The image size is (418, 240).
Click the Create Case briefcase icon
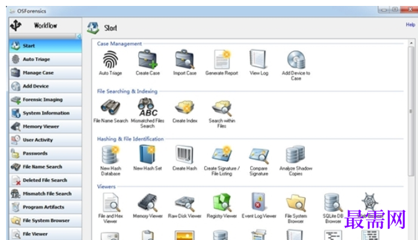click(x=147, y=59)
